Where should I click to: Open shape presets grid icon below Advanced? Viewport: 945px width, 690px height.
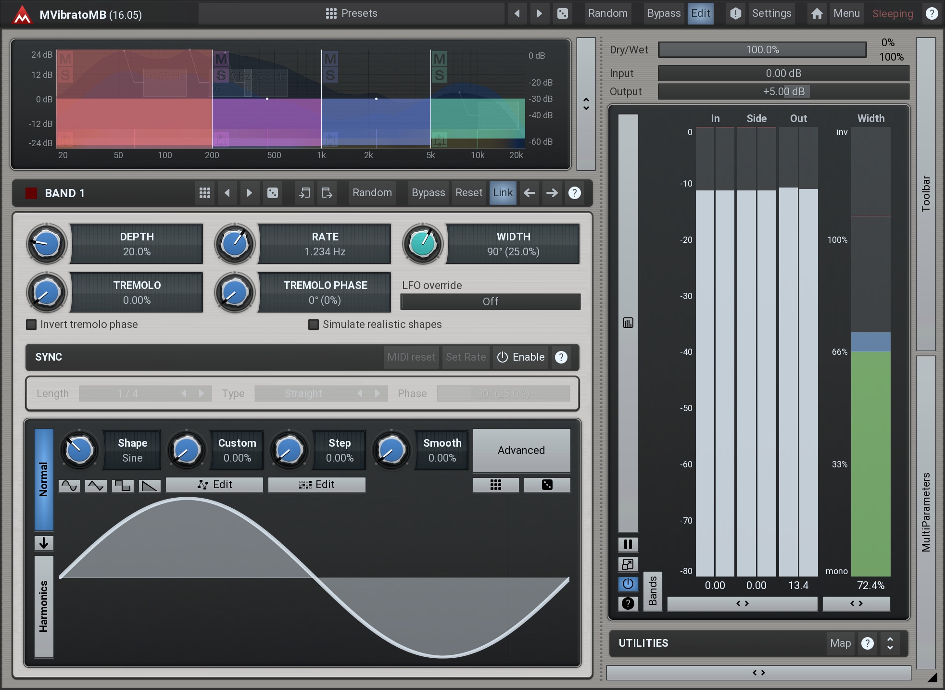(496, 485)
